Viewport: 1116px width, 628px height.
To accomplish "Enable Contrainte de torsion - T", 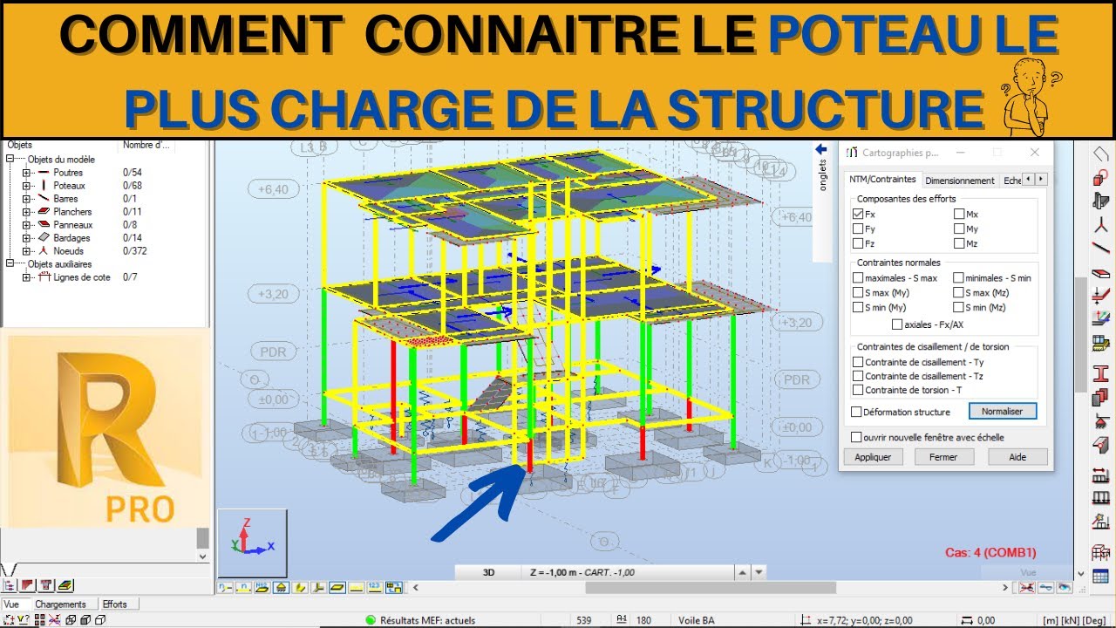I will 858,390.
